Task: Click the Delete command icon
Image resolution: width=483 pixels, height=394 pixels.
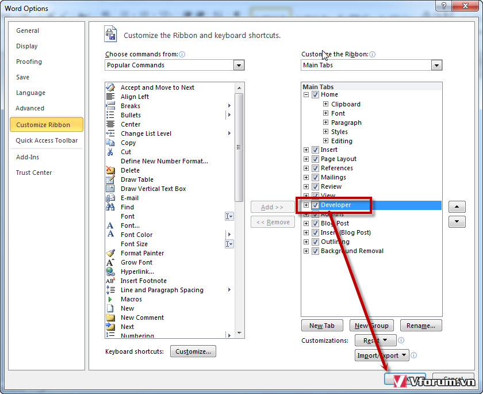Action: coord(110,170)
